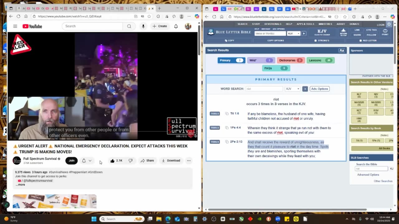Copy the 2Pe 2:13 verse icon
This screenshot has height=224, width=399.
[x=227, y=142]
